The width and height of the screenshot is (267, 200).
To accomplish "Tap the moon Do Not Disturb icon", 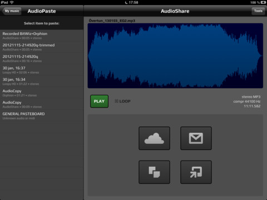I will pos(126,2).
